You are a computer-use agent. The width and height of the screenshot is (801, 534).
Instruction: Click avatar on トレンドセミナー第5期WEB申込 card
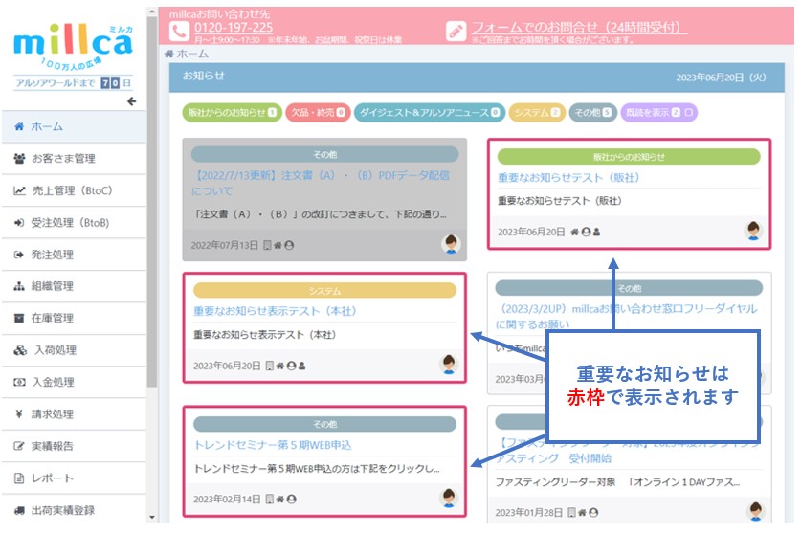(x=449, y=498)
